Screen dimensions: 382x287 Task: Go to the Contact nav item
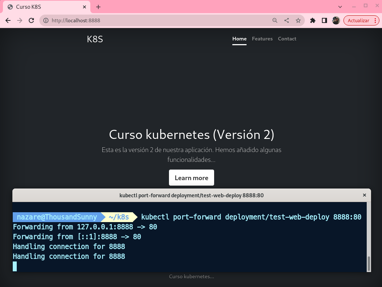[x=287, y=39]
